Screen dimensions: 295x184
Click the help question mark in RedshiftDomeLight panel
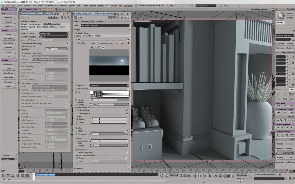click(129, 18)
